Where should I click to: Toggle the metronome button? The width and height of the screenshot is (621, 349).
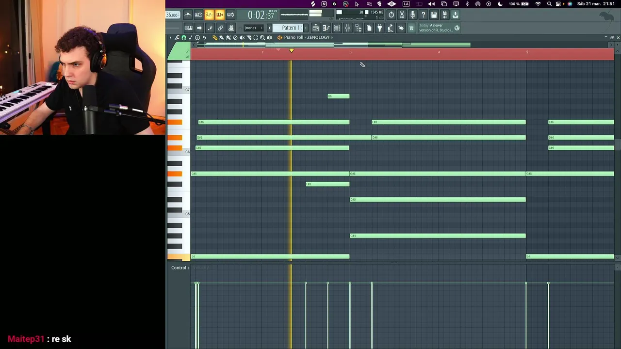pyautogui.click(x=188, y=15)
